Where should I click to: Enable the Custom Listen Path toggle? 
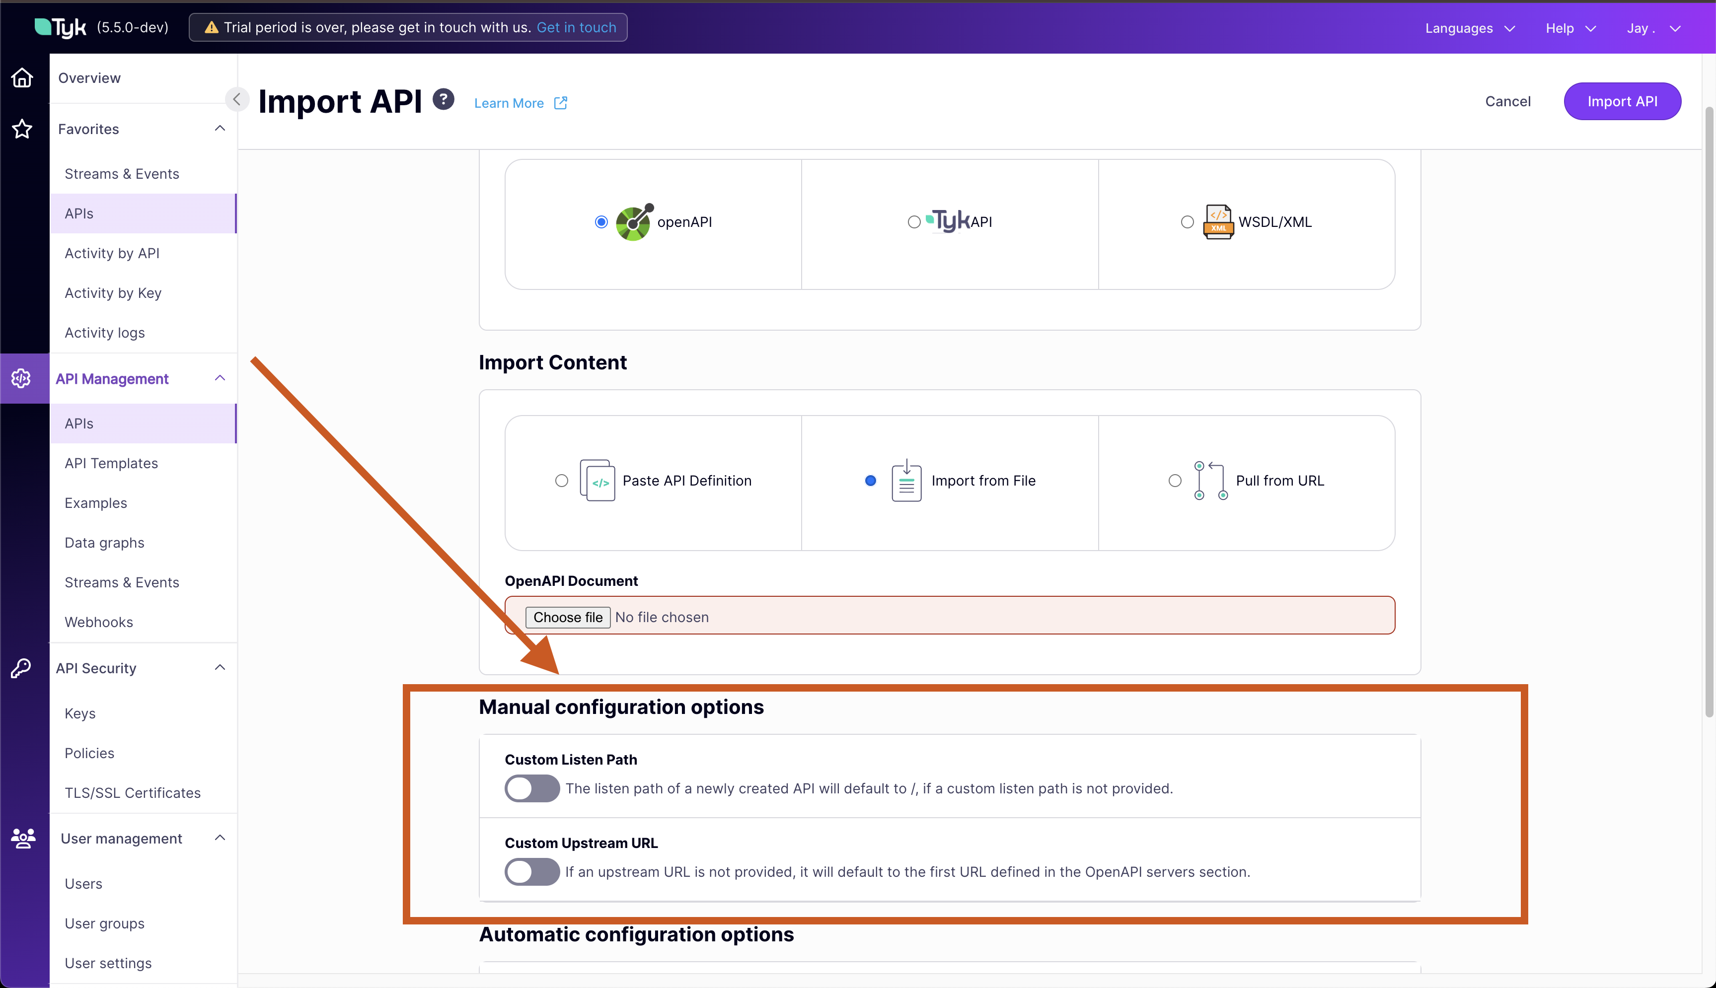coord(531,788)
